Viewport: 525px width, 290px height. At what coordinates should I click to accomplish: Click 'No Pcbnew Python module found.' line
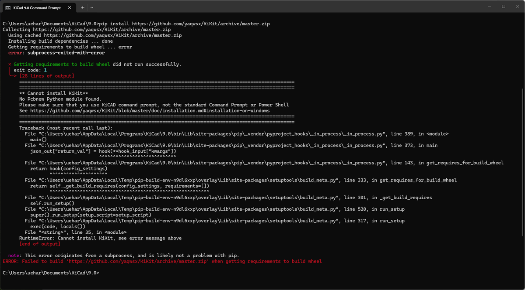click(60, 99)
